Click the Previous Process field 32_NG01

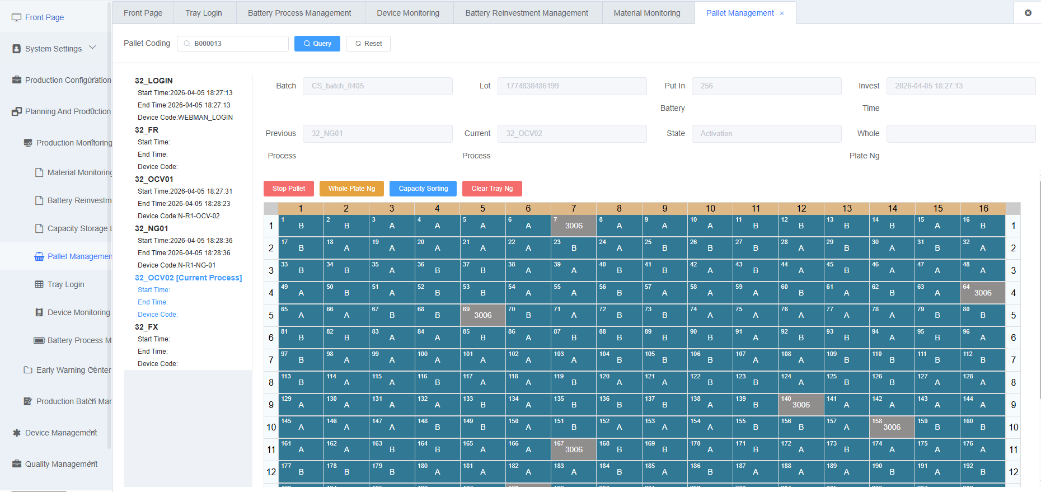[378, 134]
